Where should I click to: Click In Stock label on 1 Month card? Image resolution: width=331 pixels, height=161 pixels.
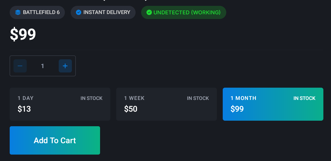pyautogui.click(x=305, y=98)
